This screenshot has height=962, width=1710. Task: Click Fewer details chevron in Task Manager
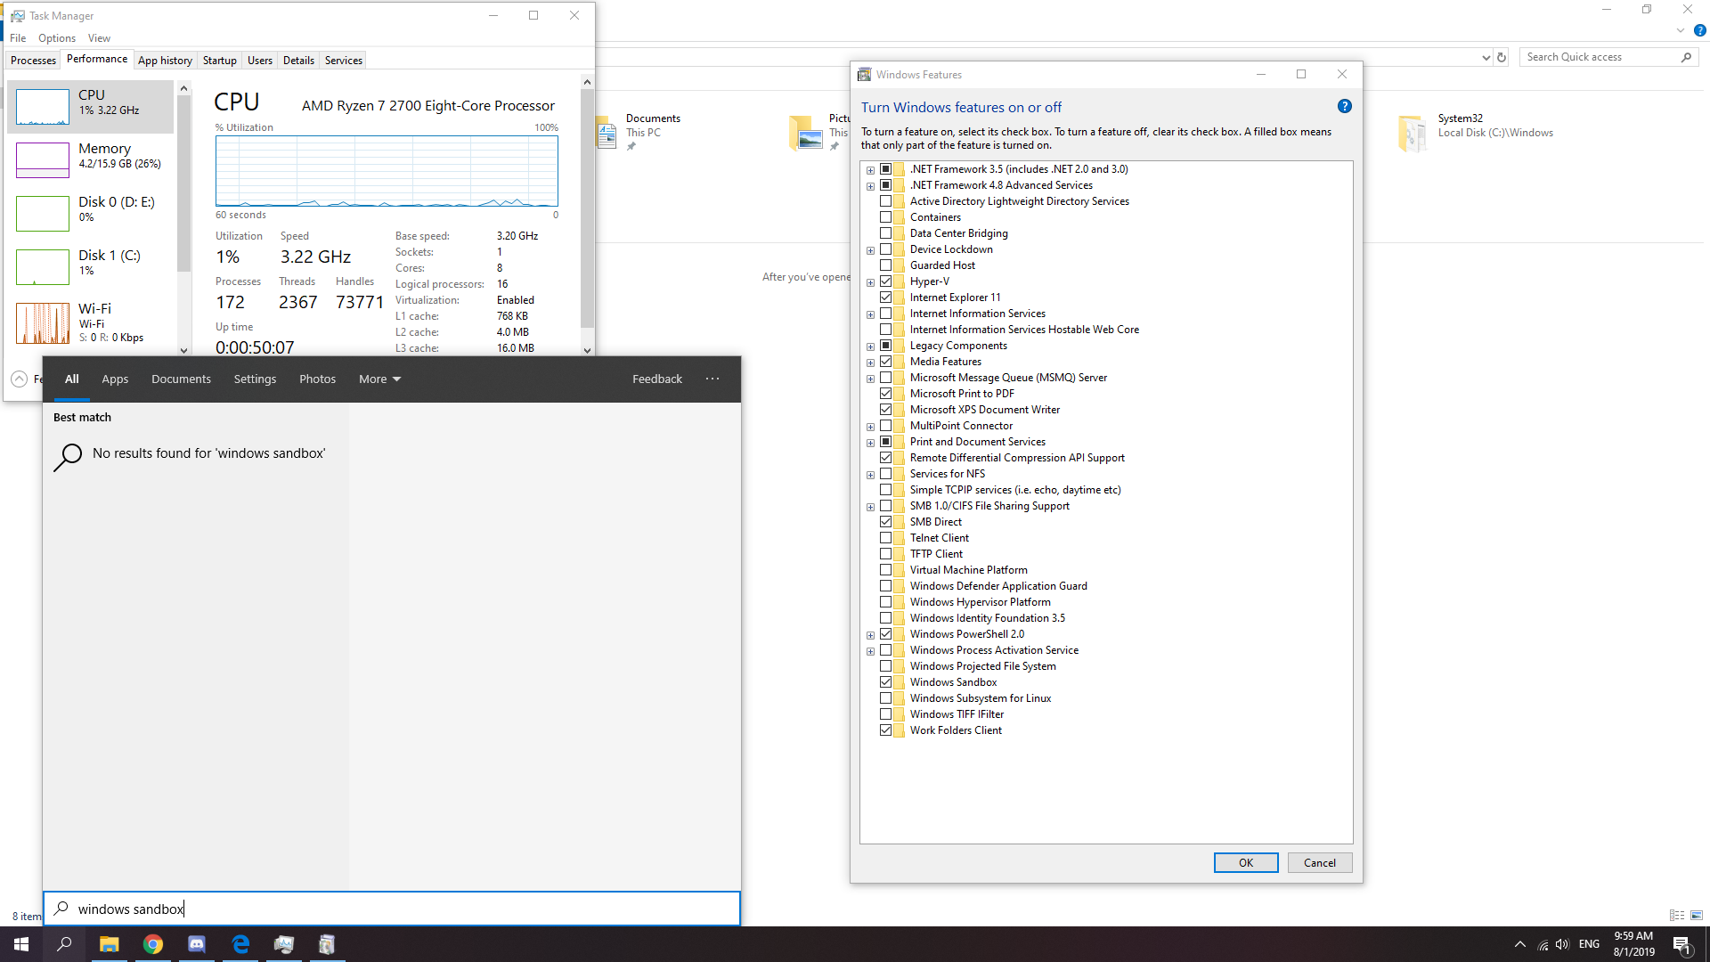click(x=19, y=379)
